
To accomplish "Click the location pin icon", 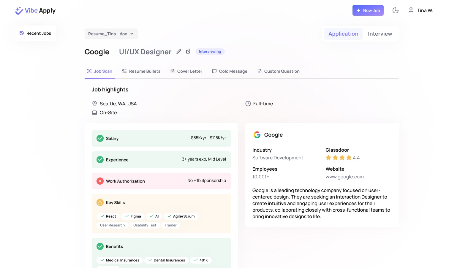I will [94, 104].
